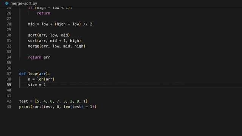Screen dimensions: 242x136
Task: Click line number 28 in the gutter
Action: pyautogui.click(x=9, y=24)
